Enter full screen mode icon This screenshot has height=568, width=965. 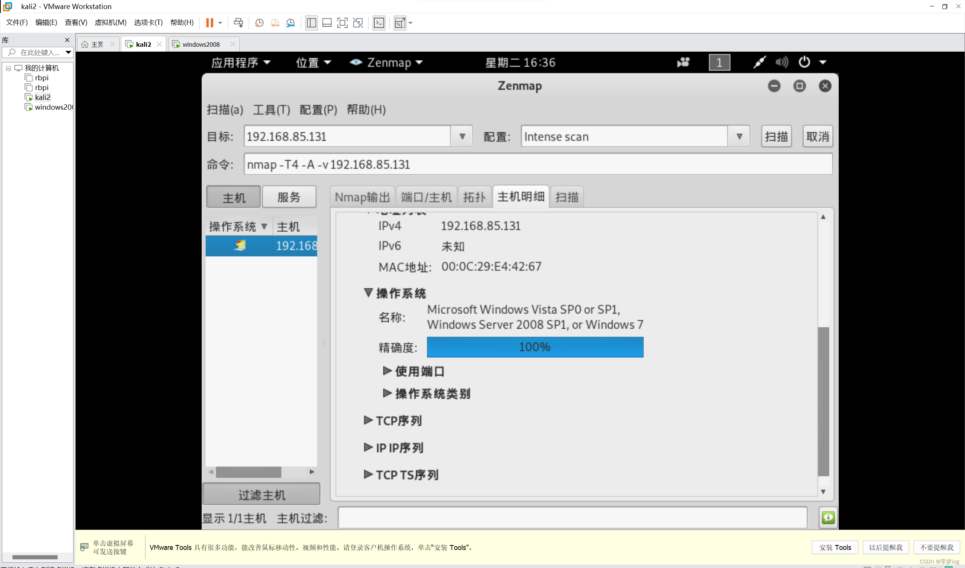(342, 23)
